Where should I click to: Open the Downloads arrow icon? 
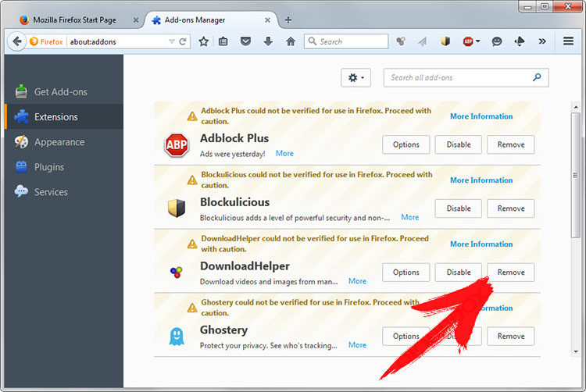(x=268, y=41)
